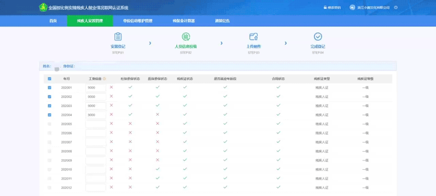The height and width of the screenshot is (196, 436).
Task: Click the 修改密码 link text
Action: tap(334, 8)
